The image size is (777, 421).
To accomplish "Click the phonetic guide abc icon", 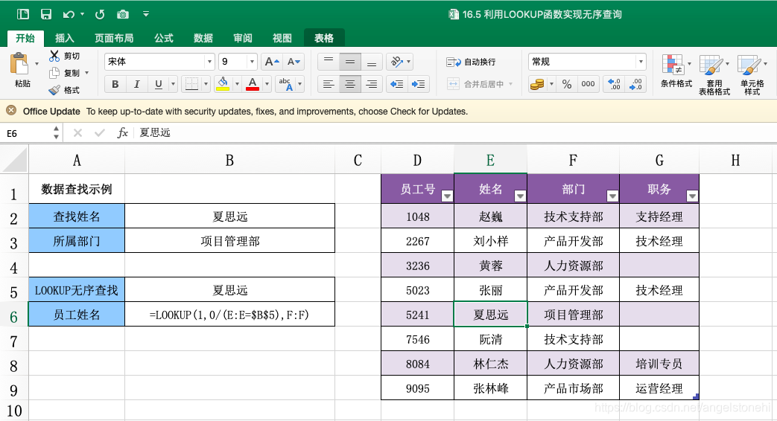I will [x=285, y=84].
